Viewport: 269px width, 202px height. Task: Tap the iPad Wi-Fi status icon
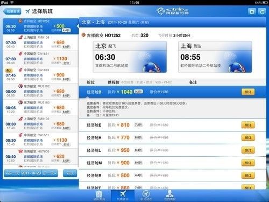pyautogui.click(x=12, y=3)
